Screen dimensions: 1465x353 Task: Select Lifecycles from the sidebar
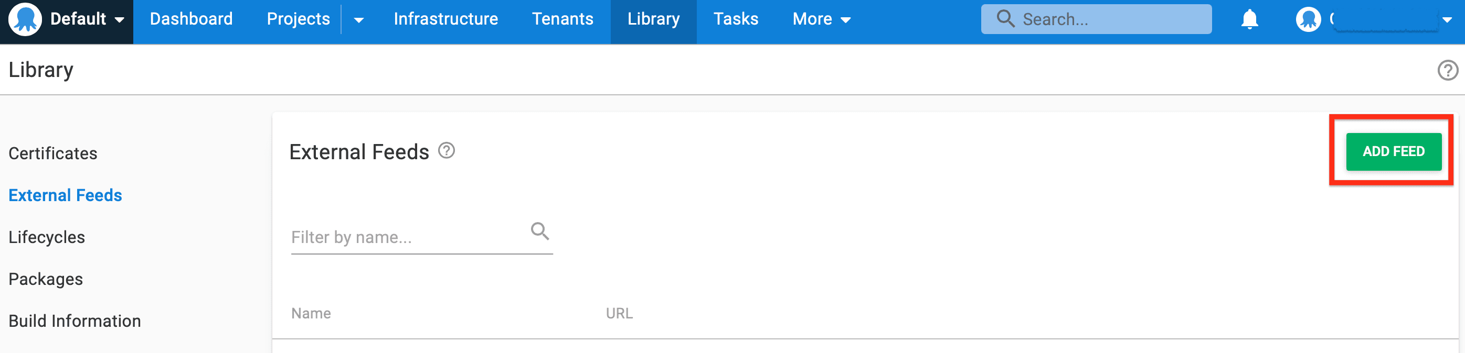tap(47, 237)
